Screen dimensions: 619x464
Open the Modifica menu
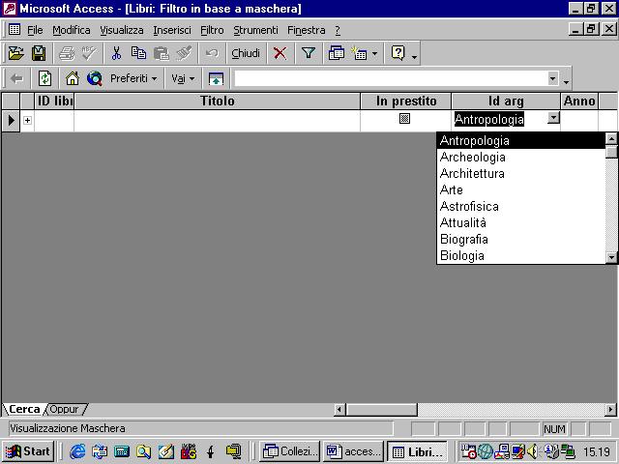(x=72, y=30)
